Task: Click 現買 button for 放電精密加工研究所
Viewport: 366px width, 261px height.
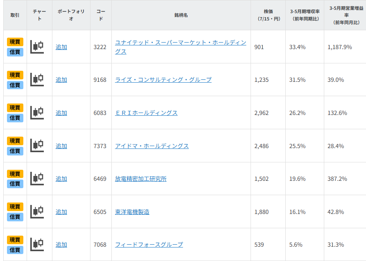Action: click(x=15, y=174)
